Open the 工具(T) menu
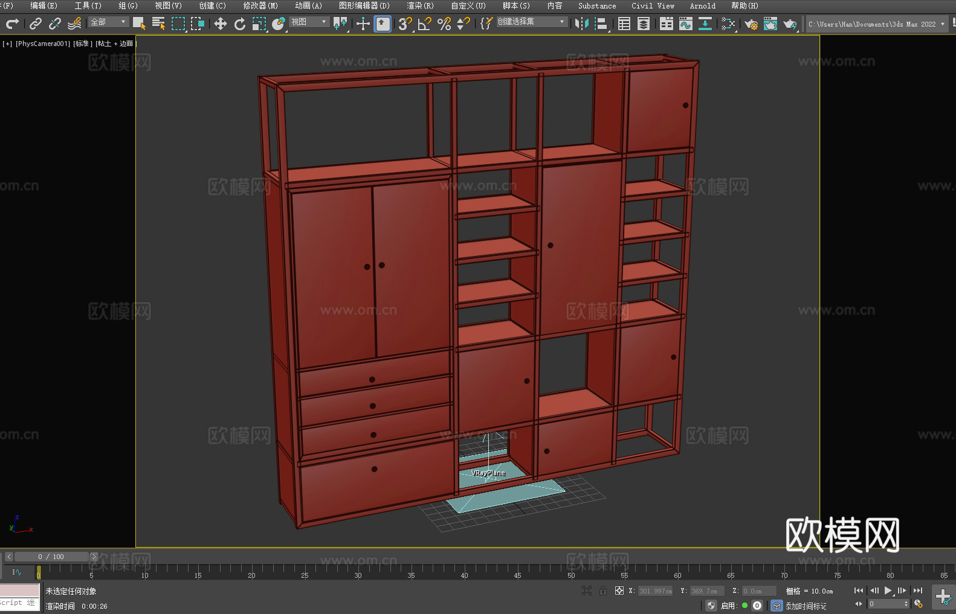956x614 pixels. click(x=88, y=5)
